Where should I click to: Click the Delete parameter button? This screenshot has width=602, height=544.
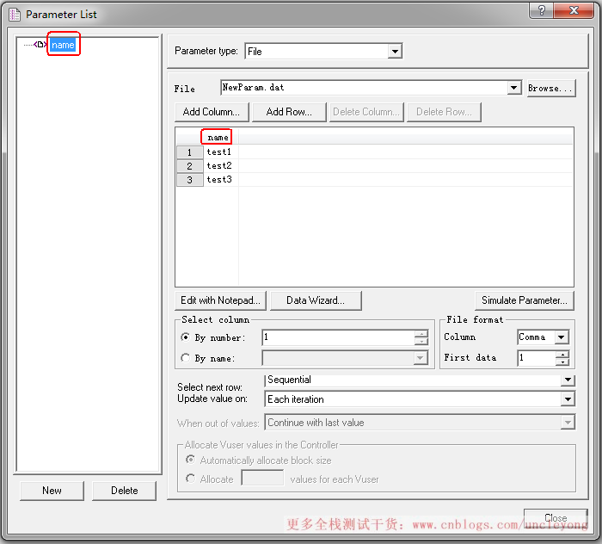125,491
